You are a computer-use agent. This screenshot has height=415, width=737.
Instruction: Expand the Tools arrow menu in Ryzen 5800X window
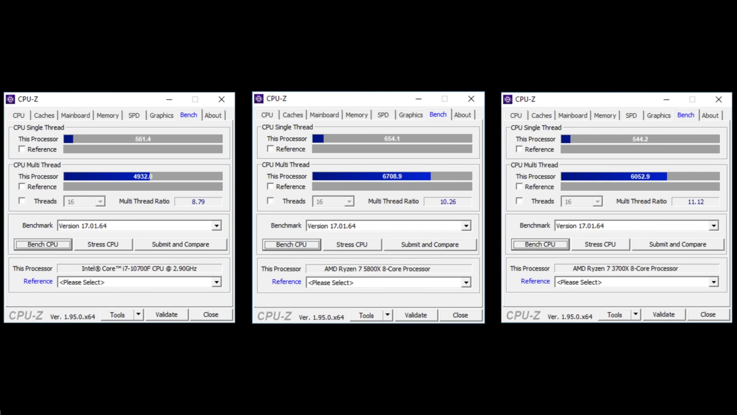[x=388, y=315]
